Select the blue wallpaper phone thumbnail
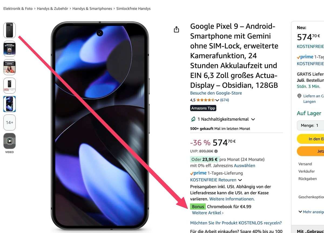 tap(9, 104)
